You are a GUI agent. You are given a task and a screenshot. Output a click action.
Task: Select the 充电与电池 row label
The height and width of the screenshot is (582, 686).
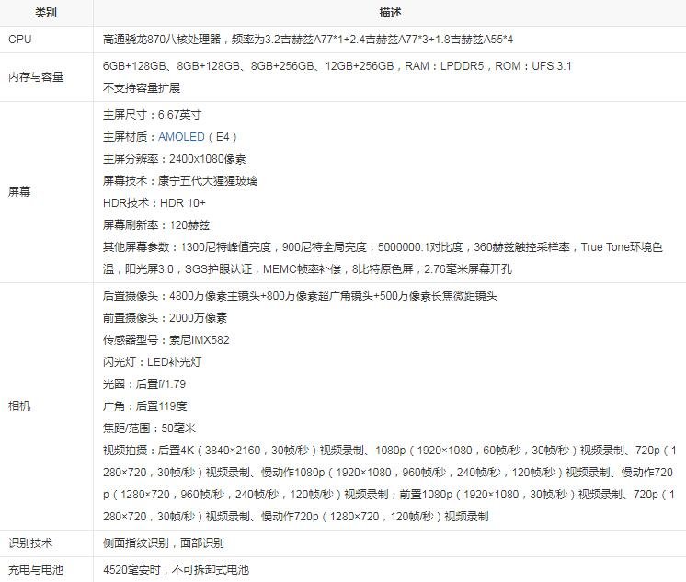tap(36, 570)
